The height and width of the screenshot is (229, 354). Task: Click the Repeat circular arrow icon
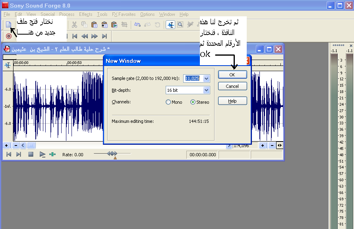click(157, 25)
